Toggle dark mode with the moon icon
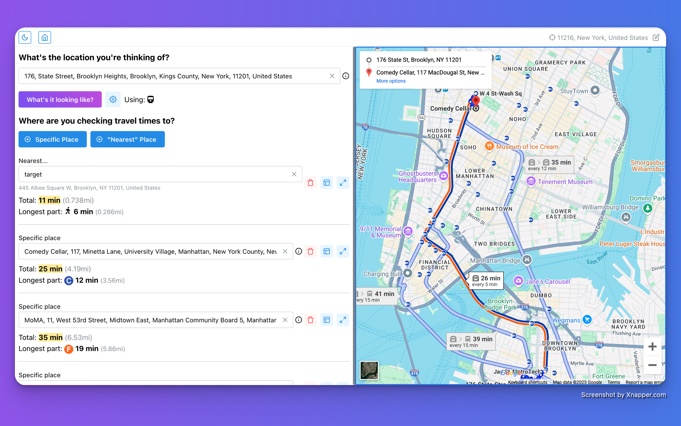Viewport: 681px width, 426px height. 25,38
